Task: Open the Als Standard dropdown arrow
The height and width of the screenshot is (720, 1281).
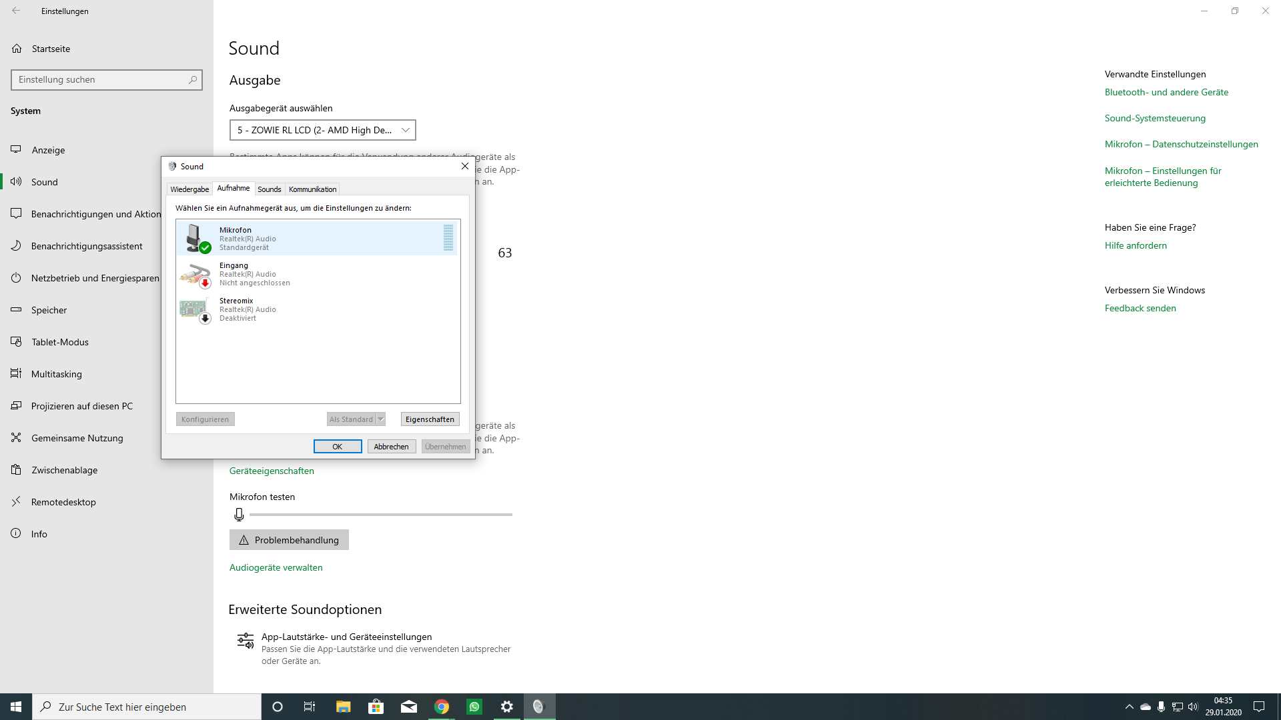Action: point(380,419)
